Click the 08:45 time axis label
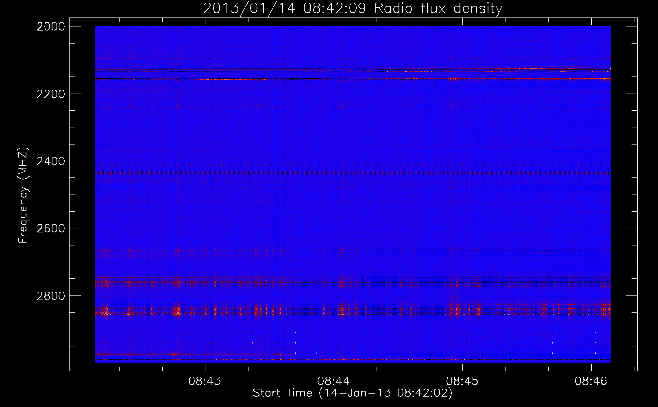658x407 pixels. 462,381
